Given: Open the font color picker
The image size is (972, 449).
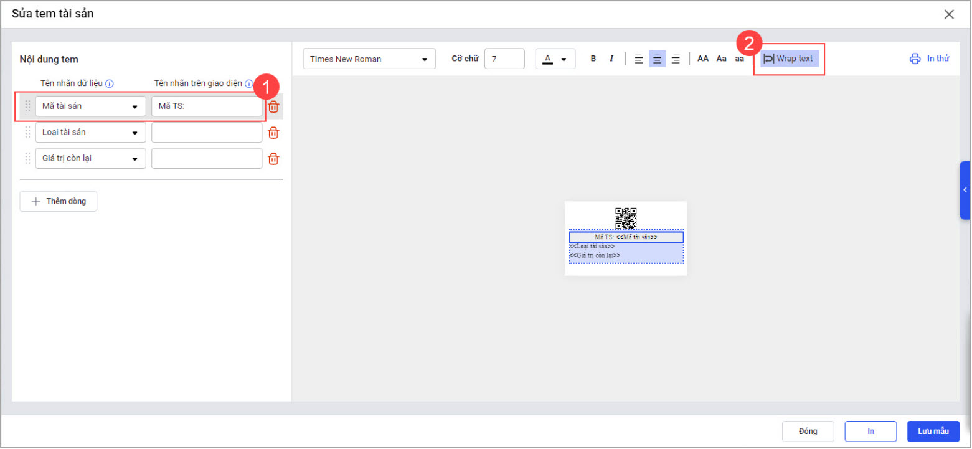Looking at the screenshot, I should point(555,59).
